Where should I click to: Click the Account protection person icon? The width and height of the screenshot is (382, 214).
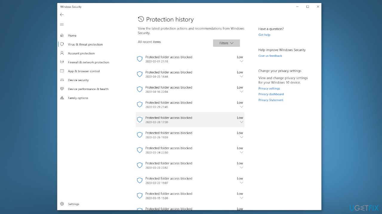coord(62,53)
